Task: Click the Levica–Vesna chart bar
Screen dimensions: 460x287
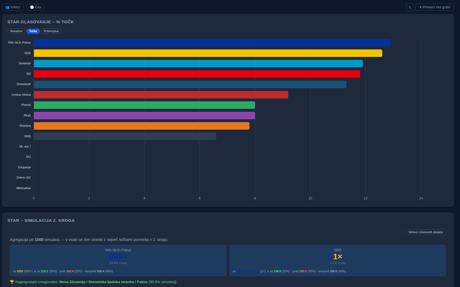Action: point(161,95)
